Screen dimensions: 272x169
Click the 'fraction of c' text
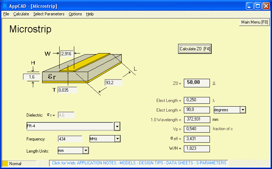tap(223, 129)
